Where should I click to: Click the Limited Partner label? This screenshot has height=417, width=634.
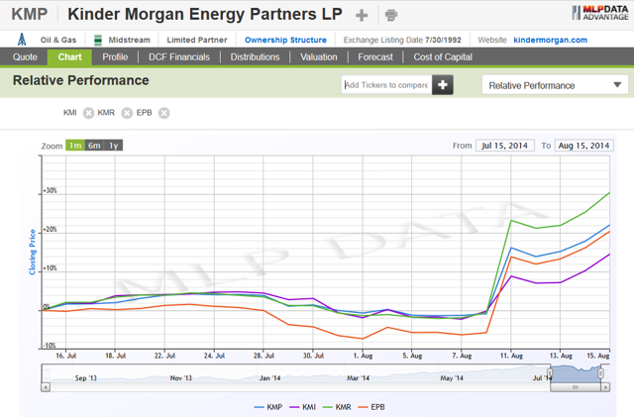[197, 40]
